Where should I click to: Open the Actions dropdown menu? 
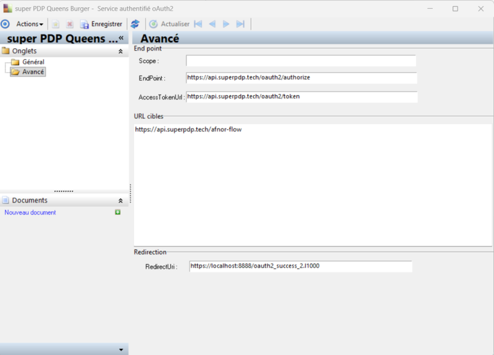coord(30,24)
